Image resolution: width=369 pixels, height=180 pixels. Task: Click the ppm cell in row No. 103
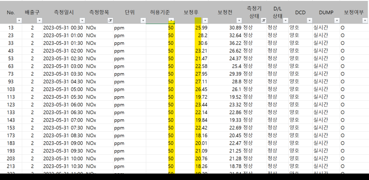[130, 89]
